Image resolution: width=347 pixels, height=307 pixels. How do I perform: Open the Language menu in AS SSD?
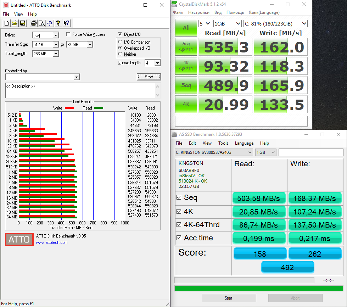[244, 143]
